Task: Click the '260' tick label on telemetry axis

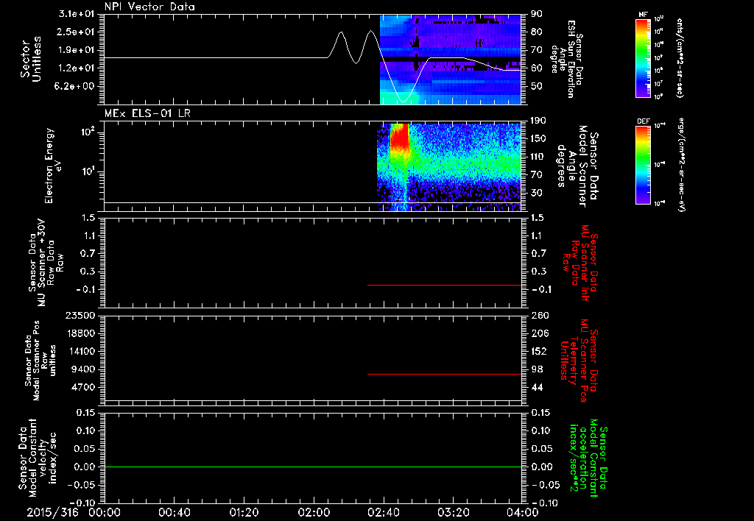Action: click(539, 316)
